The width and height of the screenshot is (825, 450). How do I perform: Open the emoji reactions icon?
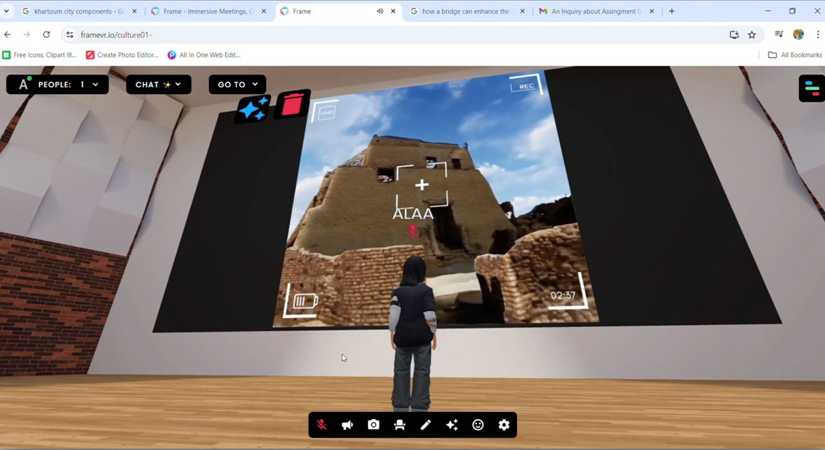[478, 425]
